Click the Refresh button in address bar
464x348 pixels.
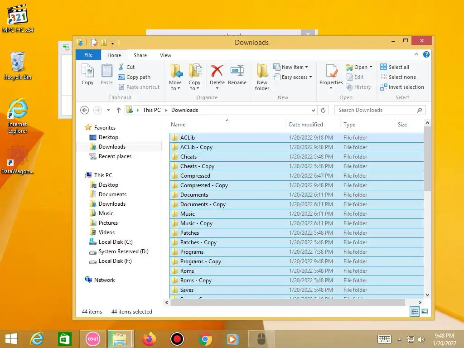(323, 110)
